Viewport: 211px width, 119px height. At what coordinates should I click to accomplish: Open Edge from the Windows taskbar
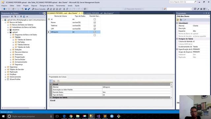tap(64, 116)
